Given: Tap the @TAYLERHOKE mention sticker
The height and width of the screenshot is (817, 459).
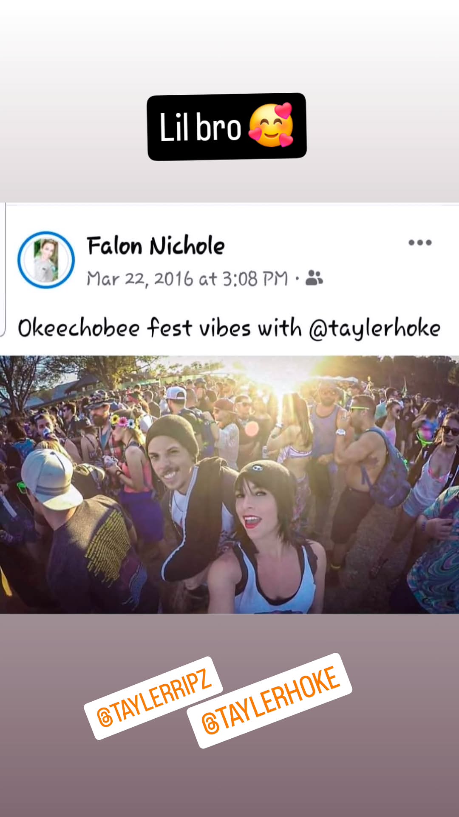Looking at the screenshot, I should (269, 701).
